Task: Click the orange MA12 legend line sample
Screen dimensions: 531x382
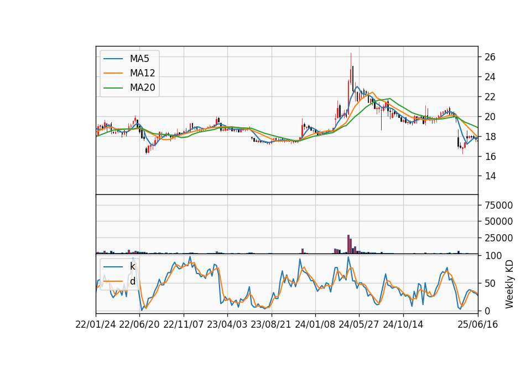Action: click(113, 73)
